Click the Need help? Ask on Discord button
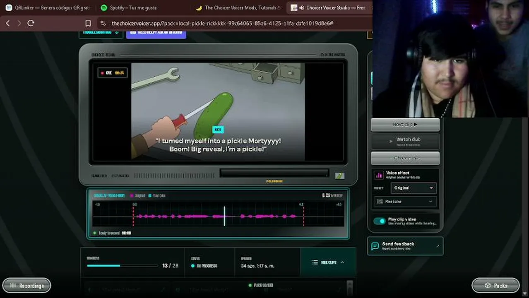Viewport: 529px width, 298px height. pos(156,33)
